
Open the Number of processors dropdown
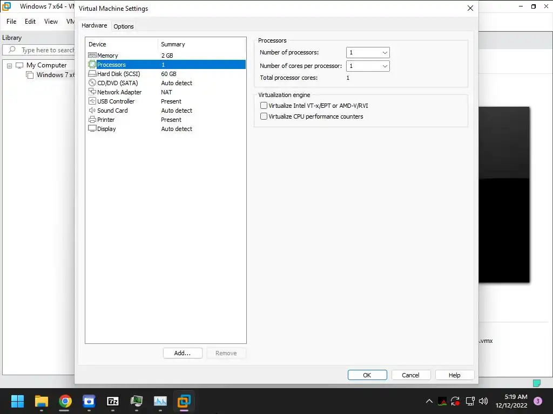coord(368,52)
